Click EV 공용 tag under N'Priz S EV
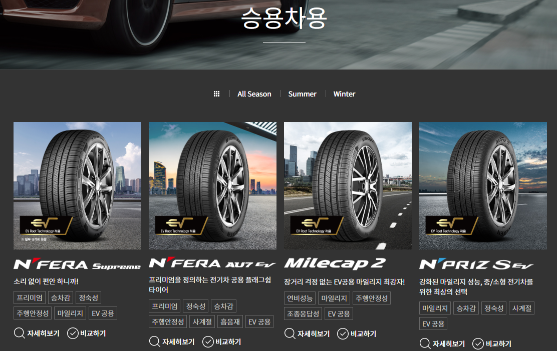Screen dimensions: 557x351 click(x=433, y=323)
